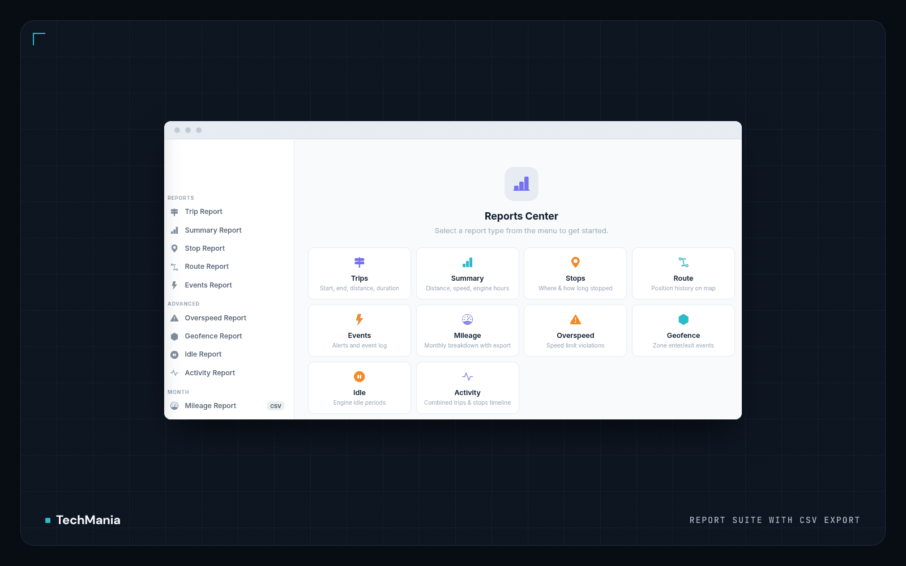Open the Events lightning bolt icon

(x=360, y=319)
